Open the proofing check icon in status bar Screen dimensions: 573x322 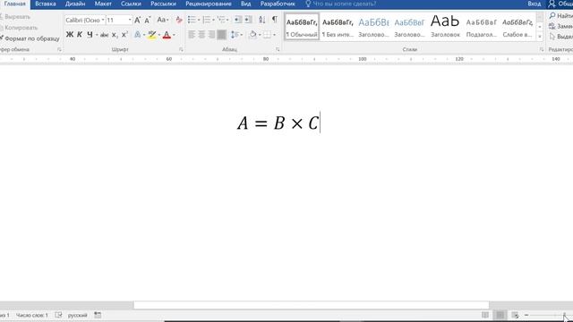(x=58, y=315)
